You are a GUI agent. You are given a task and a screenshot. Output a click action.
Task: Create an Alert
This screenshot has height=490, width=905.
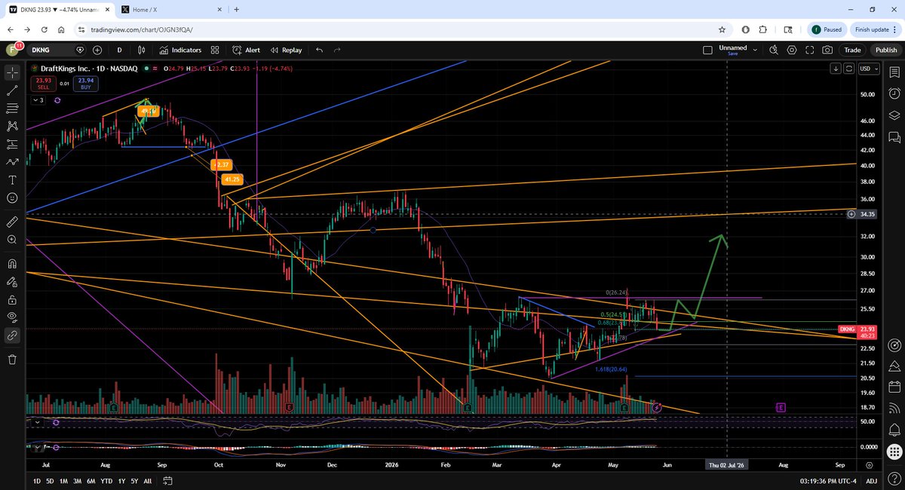(x=247, y=50)
